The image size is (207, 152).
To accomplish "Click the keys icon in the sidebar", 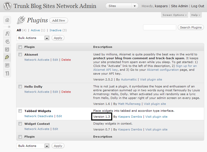I will (x=7, y=33).
